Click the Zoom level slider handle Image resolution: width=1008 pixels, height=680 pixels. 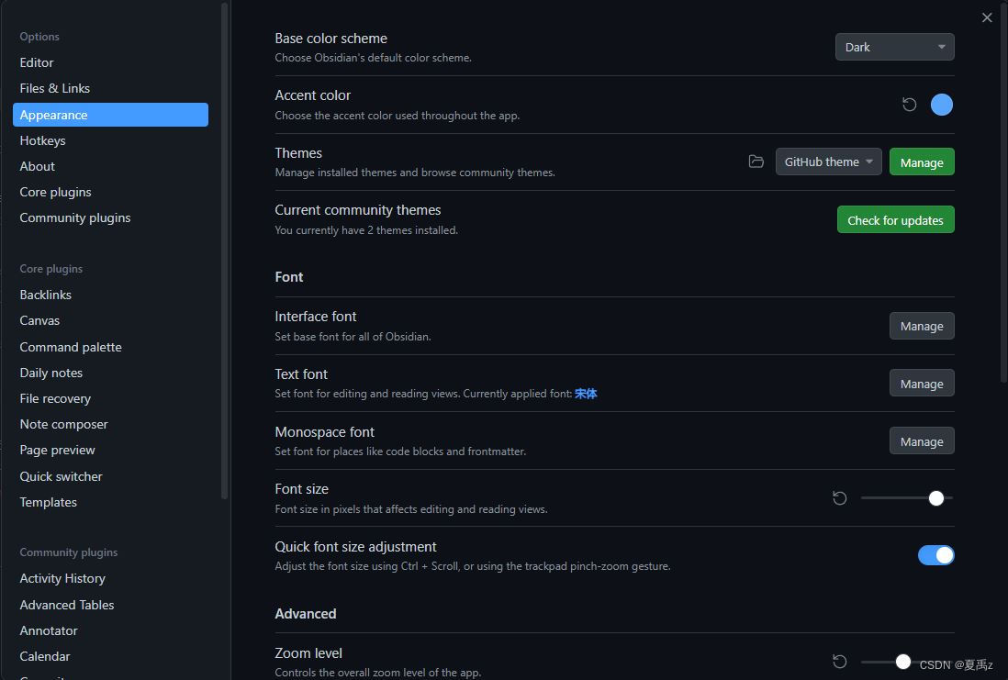[x=903, y=662]
